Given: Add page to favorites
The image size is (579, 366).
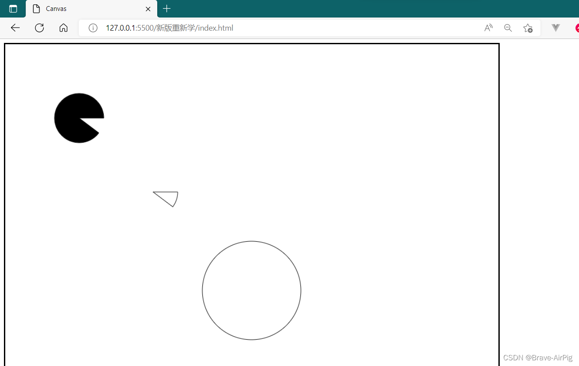Looking at the screenshot, I should [528, 28].
